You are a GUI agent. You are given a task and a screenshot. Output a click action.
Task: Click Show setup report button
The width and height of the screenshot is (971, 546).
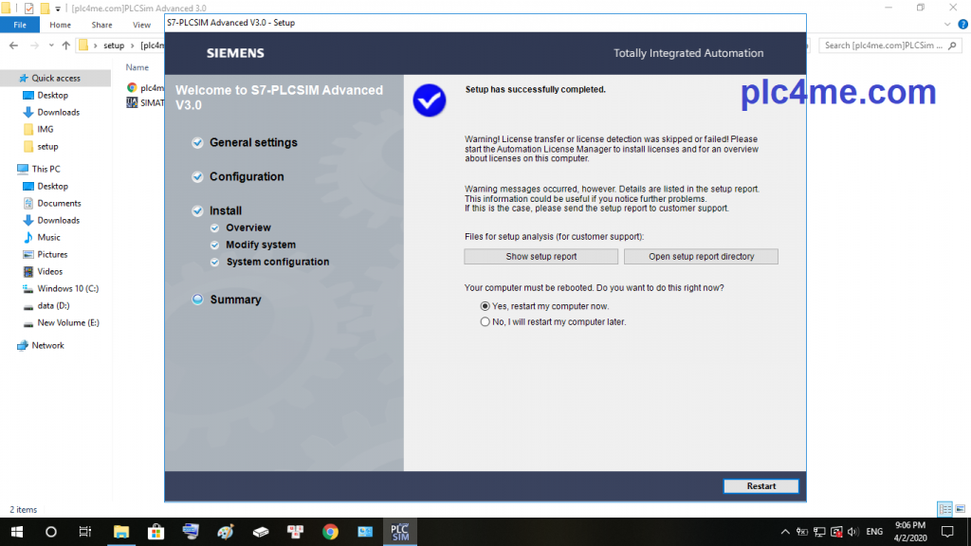(x=540, y=257)
